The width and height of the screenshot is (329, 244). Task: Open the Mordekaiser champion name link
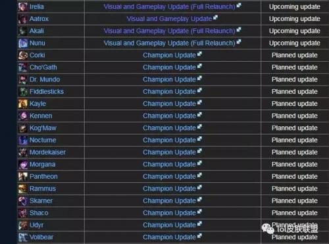[47, 153]
